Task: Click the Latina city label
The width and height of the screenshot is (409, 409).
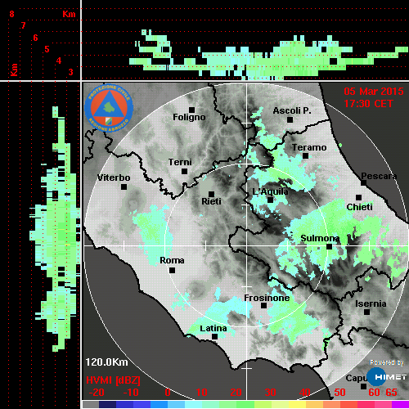Action: click(x=213, y=328)
